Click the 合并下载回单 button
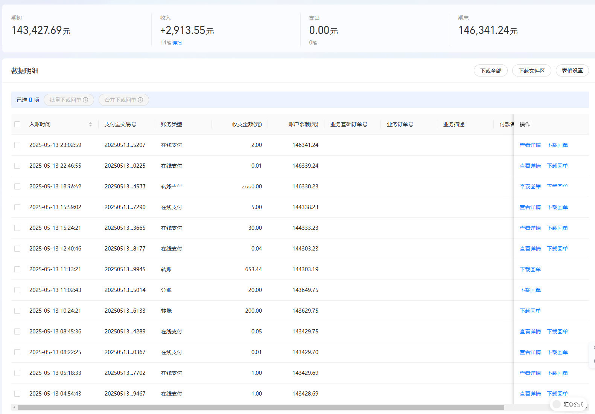Image resolution: width=595 pixels, height=414 pixels. [x=124, y=100]
